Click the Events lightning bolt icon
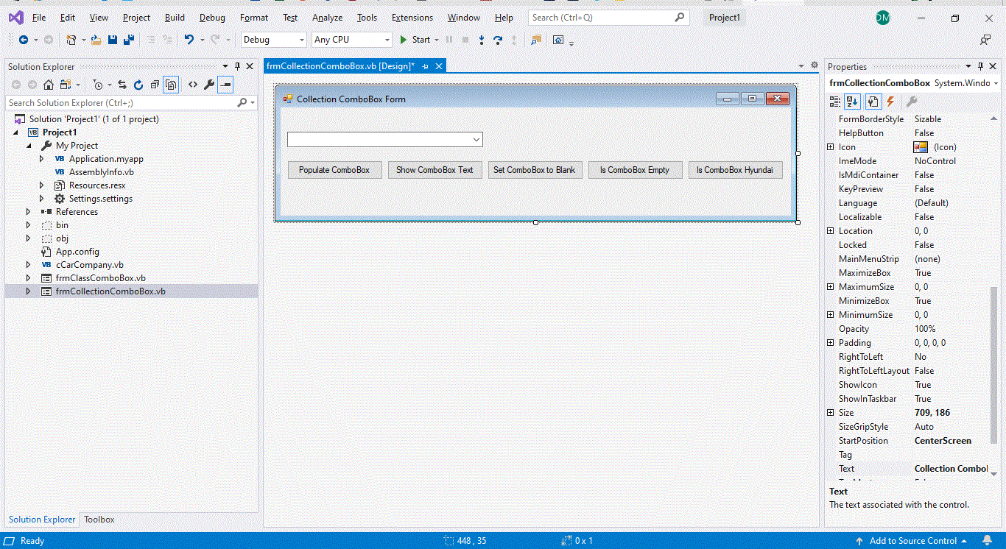 click(890, 102)
